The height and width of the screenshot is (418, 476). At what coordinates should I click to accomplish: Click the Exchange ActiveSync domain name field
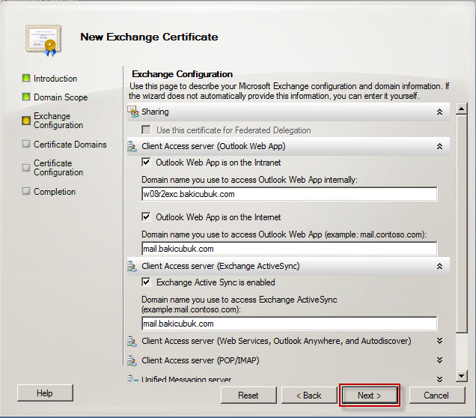point(290,324)
